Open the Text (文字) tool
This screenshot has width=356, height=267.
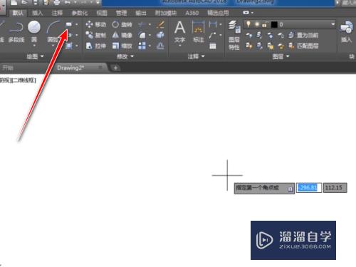click(x=179, y=32)
